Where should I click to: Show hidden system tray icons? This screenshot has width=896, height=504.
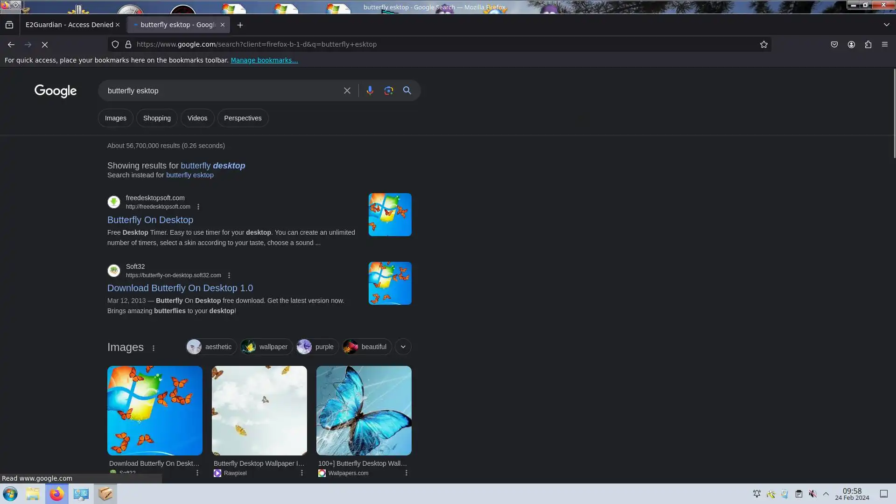pos(826,494)
